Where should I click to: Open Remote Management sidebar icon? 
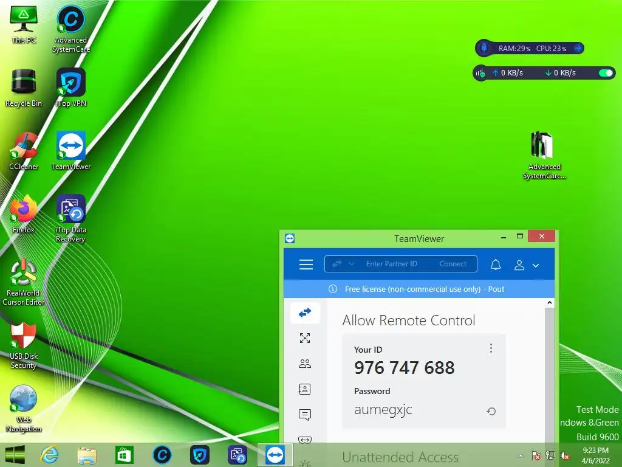tap(305, 338)
